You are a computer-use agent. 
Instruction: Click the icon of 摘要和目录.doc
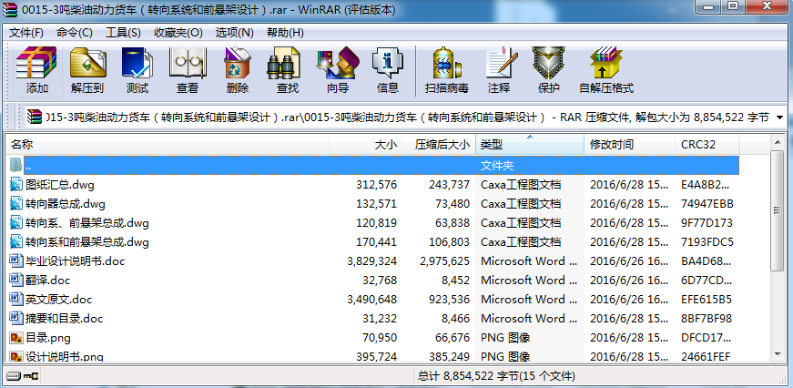[16, 318]
